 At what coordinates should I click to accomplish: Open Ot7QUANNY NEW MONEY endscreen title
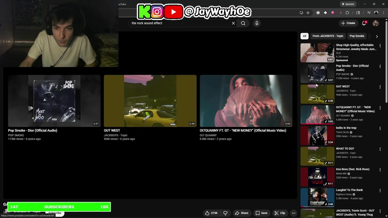[x=243, y=130]
